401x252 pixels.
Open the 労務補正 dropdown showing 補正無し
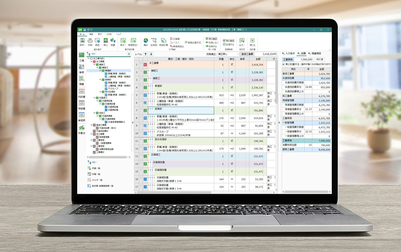tap(228, 54)
